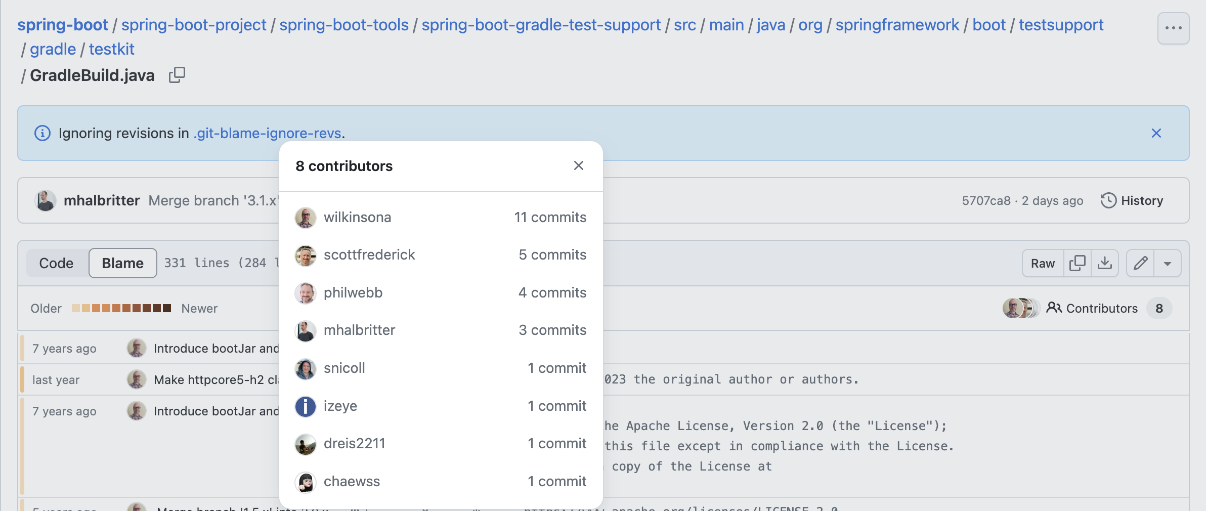The width and height of the screenshot is (1206, 511).
Task: Select the Blame view tab
Action: [x=122, y=263]
